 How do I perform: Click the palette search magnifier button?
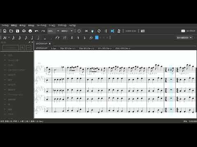(22, 47)
